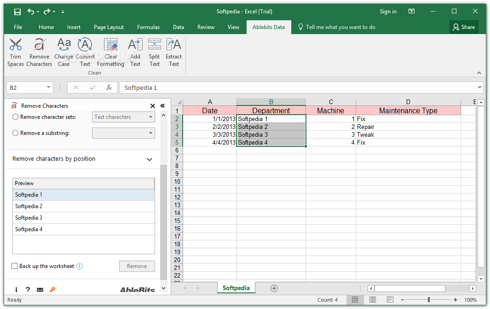Choose the Split Text tool
Screen dimensions: 490x309
coord(155,52)
